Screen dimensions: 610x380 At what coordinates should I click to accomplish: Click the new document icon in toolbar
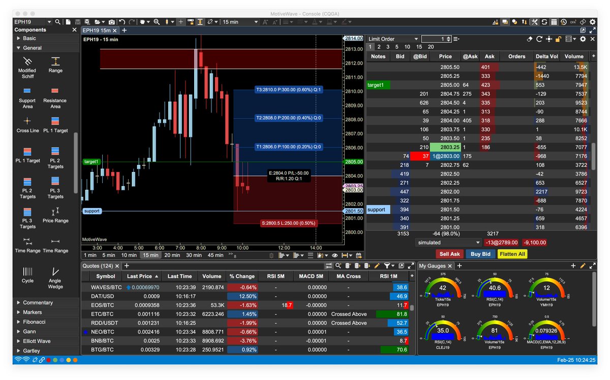click(69, 22)
